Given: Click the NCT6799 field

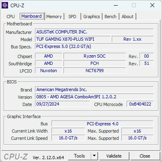Looking at the screenshot, I should (94, 71).
